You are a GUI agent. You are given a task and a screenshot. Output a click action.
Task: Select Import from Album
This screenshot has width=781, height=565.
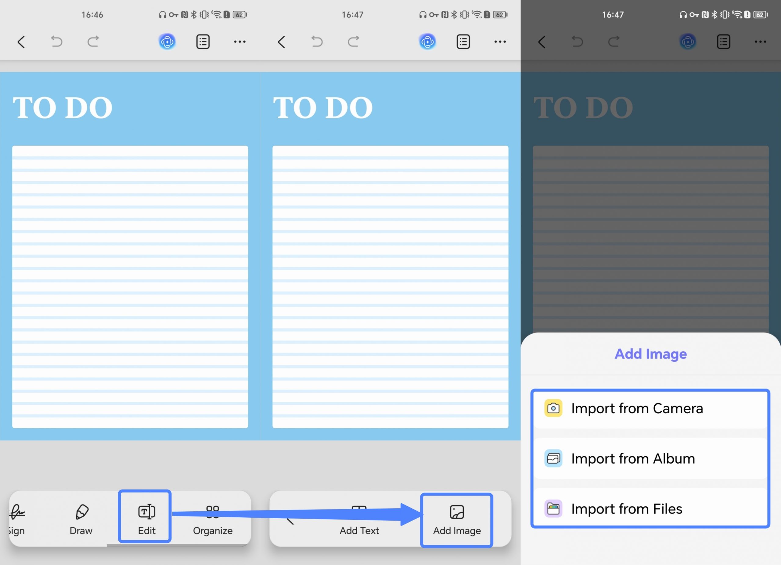pyautogui.click(x=650, y=459)
